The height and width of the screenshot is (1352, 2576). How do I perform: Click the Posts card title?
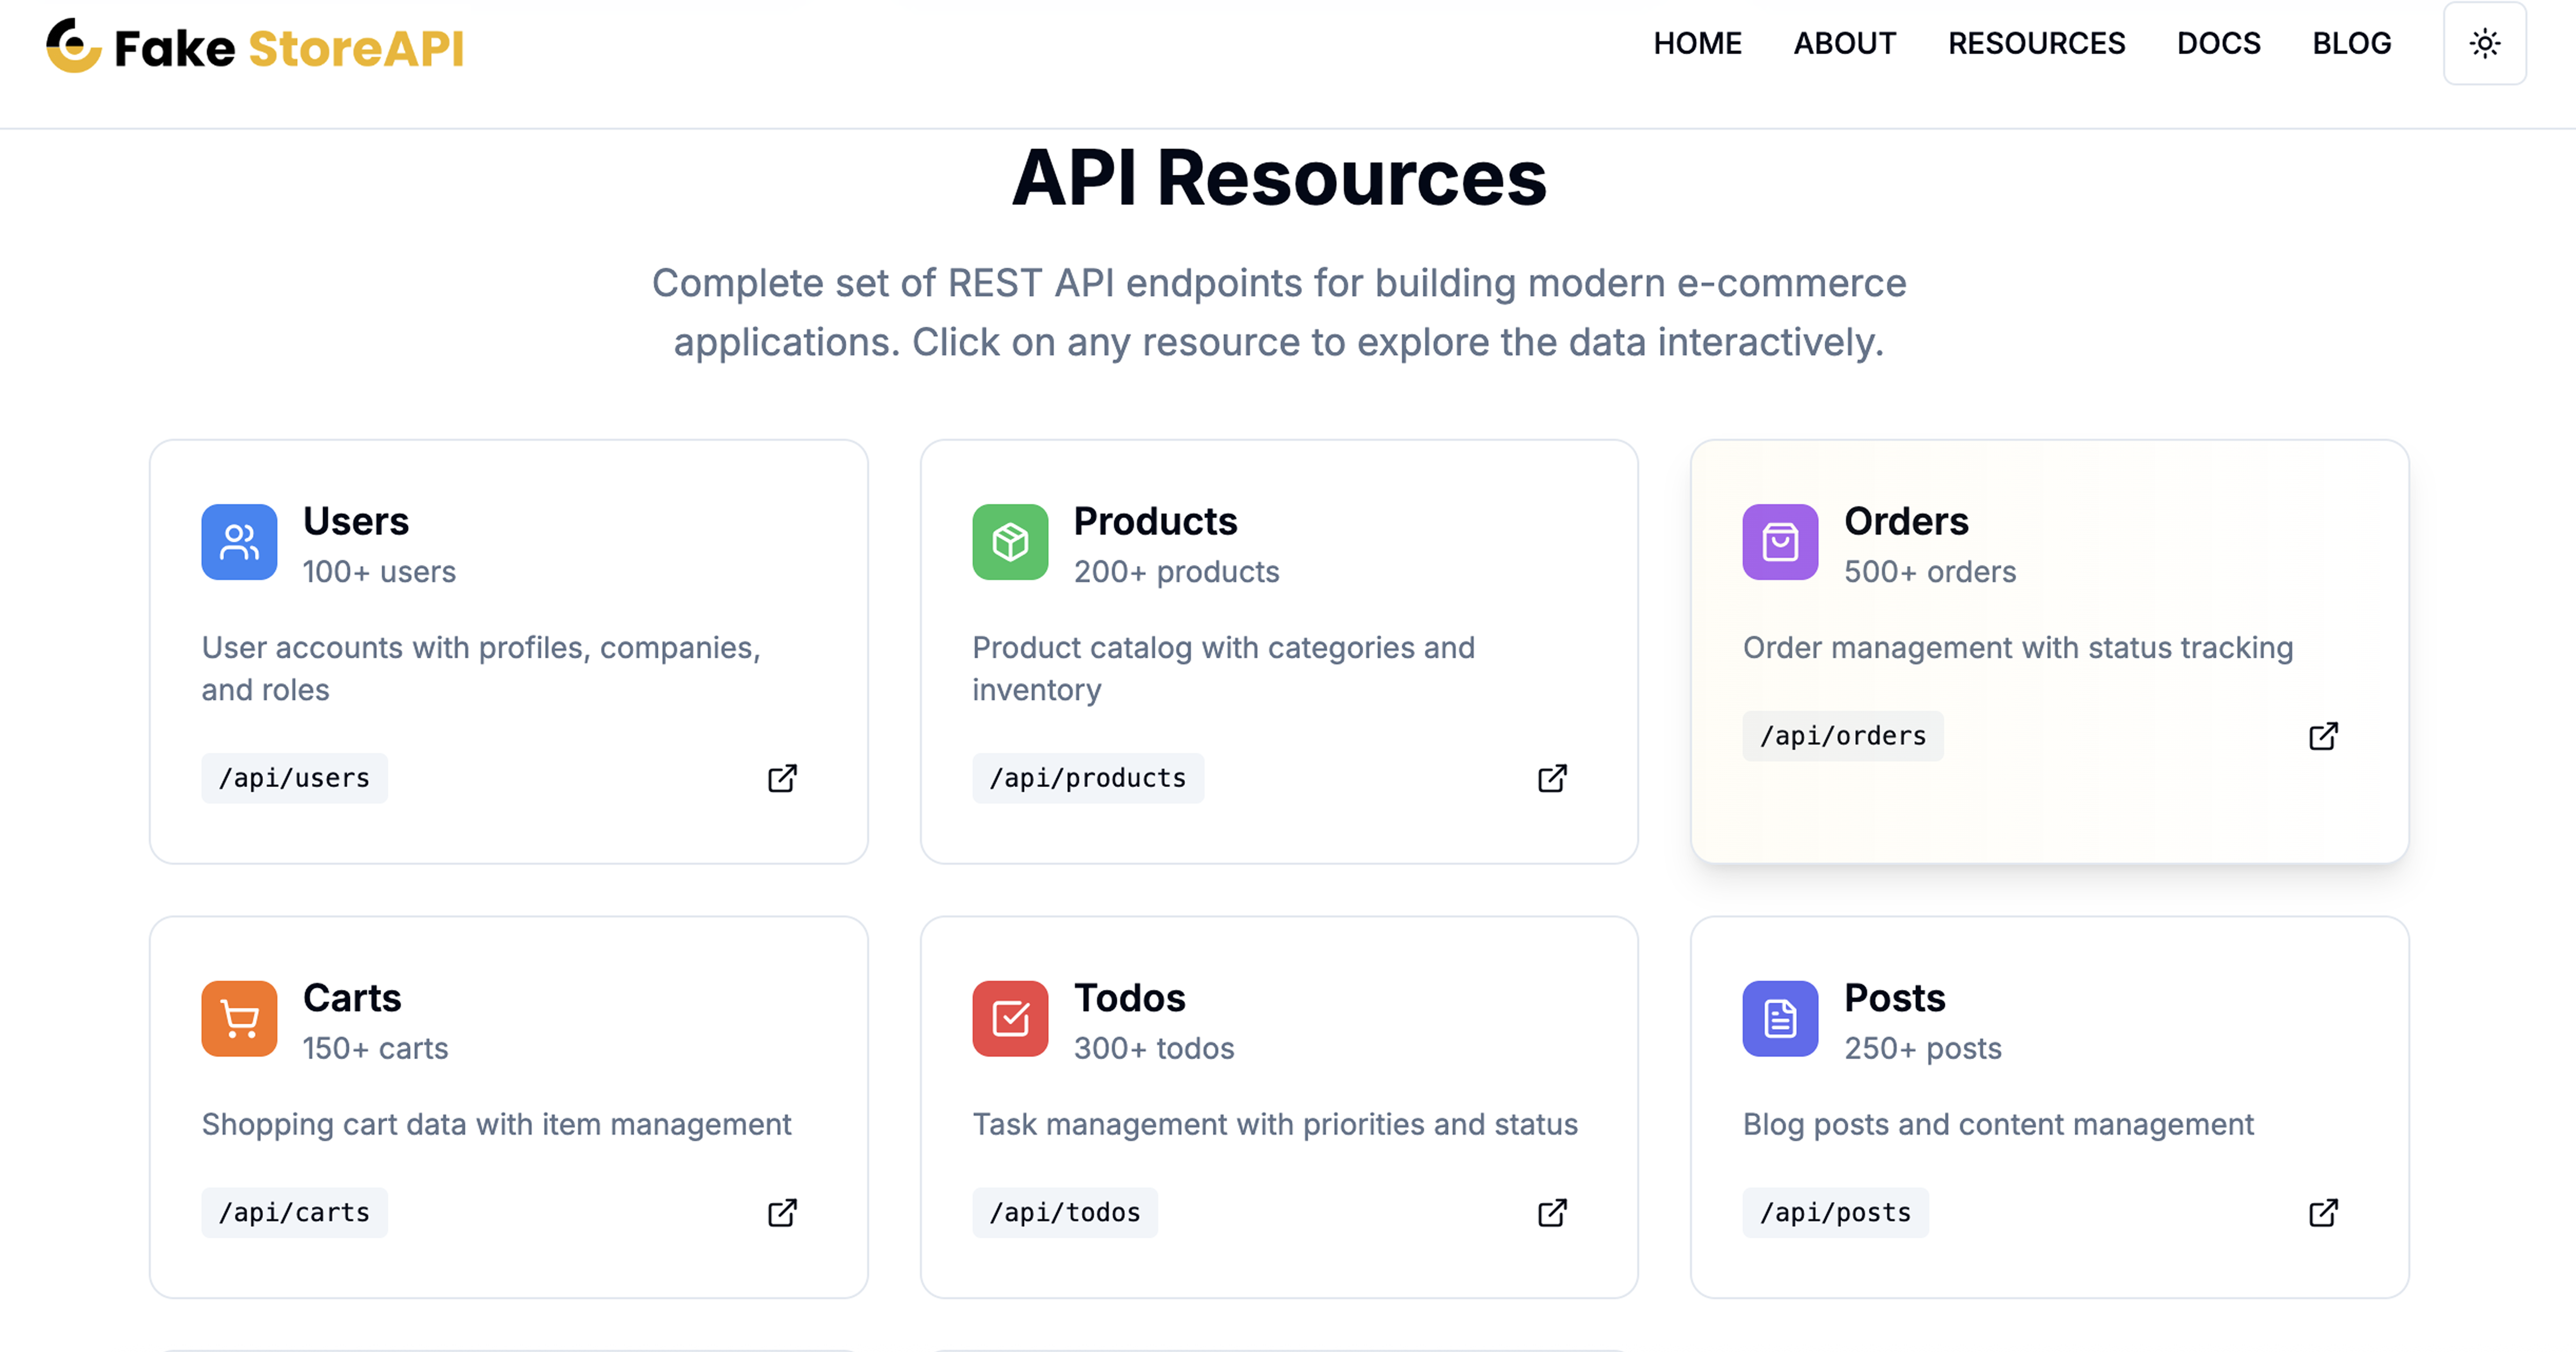tap(1894, 997)
